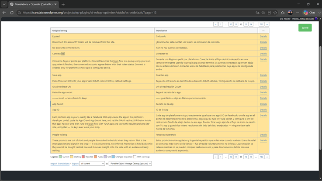Open the browser profile avatar
322x181 pixels.
(290, 13)
